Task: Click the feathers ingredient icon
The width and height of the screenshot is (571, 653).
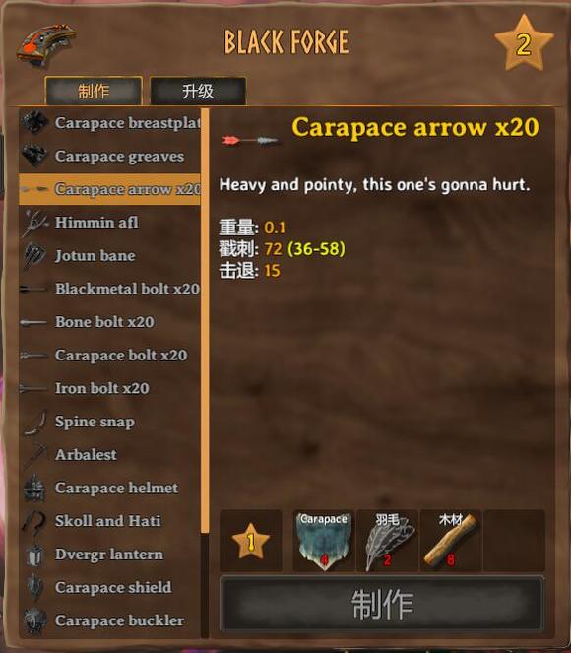Action: point(388,541)
